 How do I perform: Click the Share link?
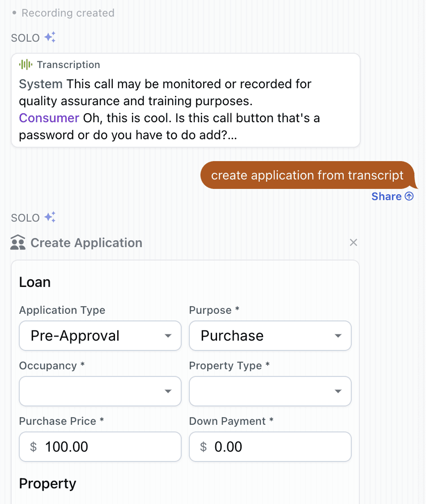tap(386, 196)
